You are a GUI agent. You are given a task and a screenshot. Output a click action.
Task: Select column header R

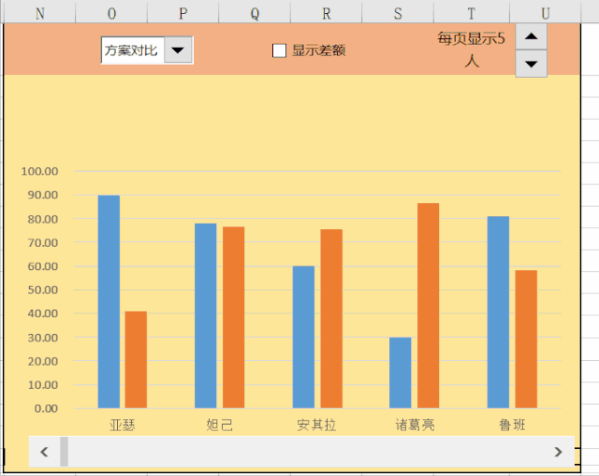[327, 13]
